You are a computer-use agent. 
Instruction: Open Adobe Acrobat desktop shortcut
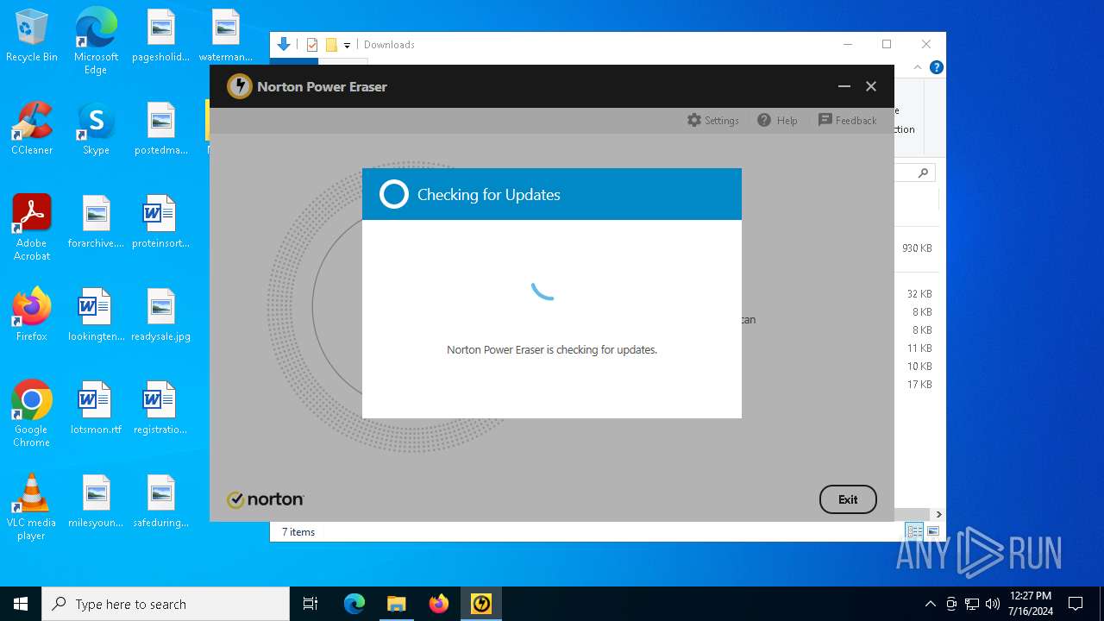32,228
